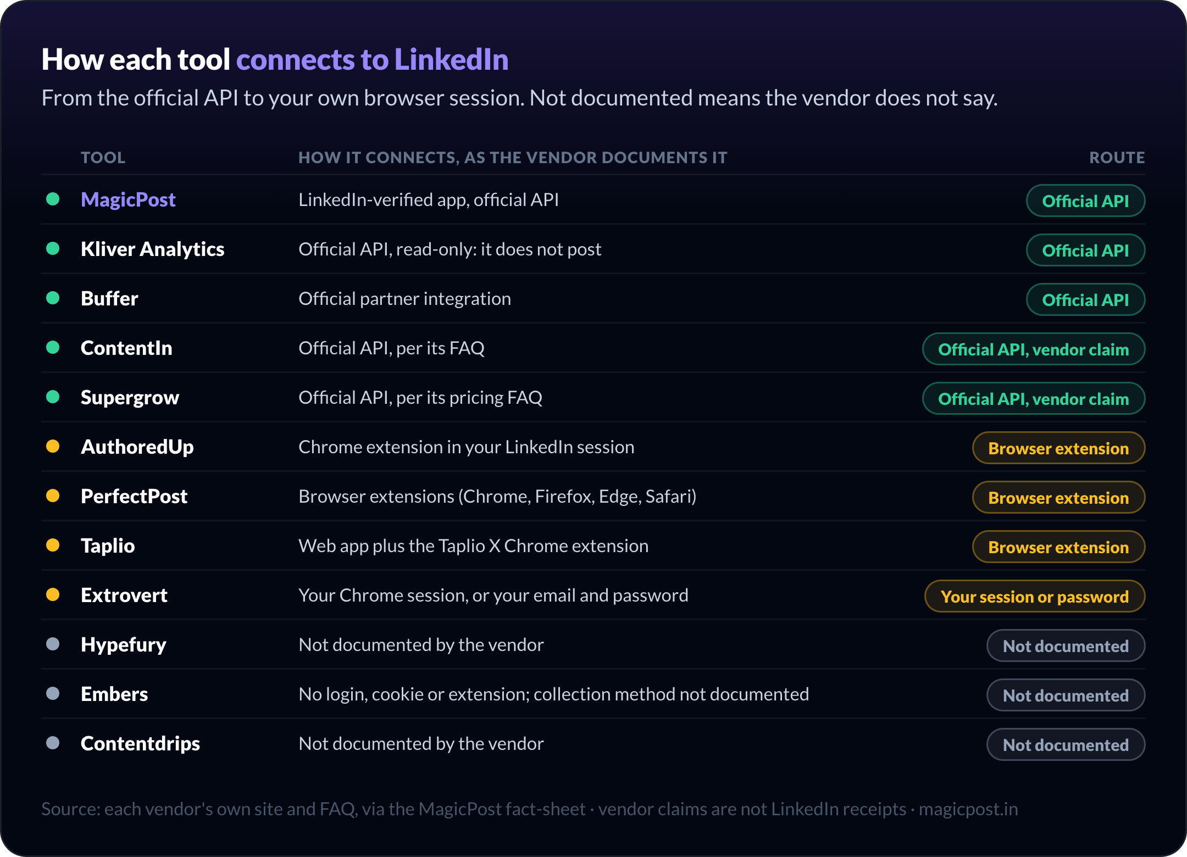Click the Source footer line mentioning magicpost.in

tap(530, 809)
